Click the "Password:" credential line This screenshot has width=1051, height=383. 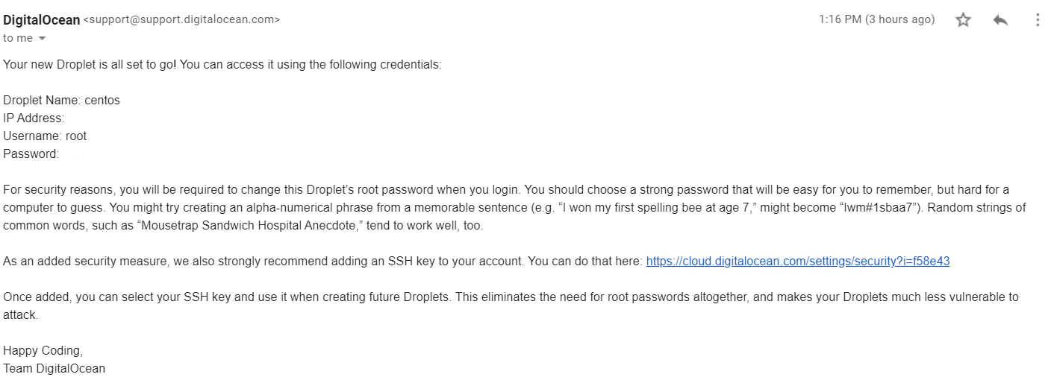click(x=31, y=153)
